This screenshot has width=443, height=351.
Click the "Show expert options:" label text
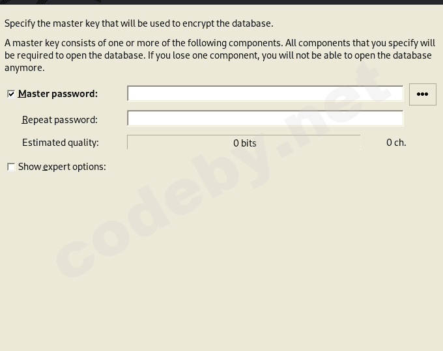(62, 167)
